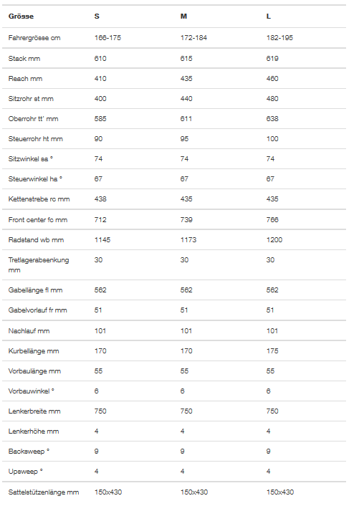This screenshot has height=506, width=364.
Task: Click the Fahrergrösse value 182-195
Action: [279, 38]
